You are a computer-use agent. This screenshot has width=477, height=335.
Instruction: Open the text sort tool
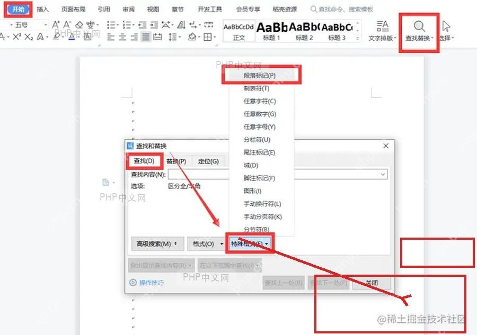coord(181,24)
